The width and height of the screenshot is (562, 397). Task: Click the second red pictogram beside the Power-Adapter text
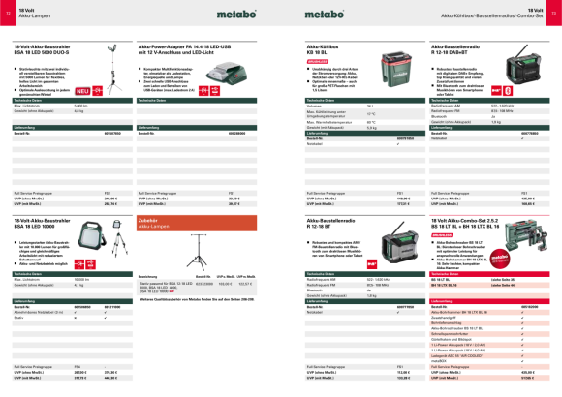pos(215,91)
